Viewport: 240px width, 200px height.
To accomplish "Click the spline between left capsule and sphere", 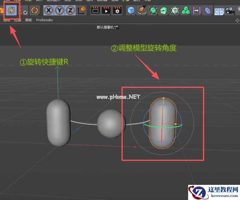I will (x=84, y=123).
